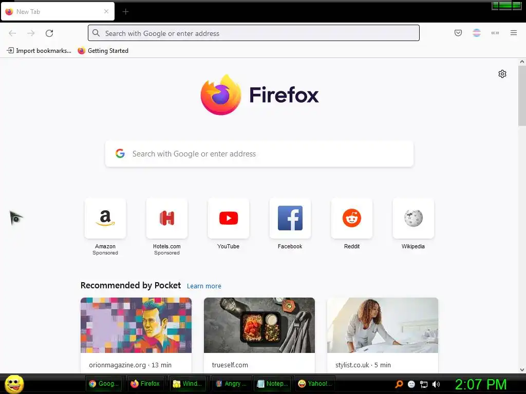Switch to Wind... taskbar item
The height and width of the screenshot is (394, 526).
pyautogui.click(x=187, y=384)
